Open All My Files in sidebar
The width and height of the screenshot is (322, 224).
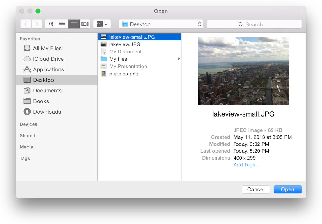pos(57,48)
